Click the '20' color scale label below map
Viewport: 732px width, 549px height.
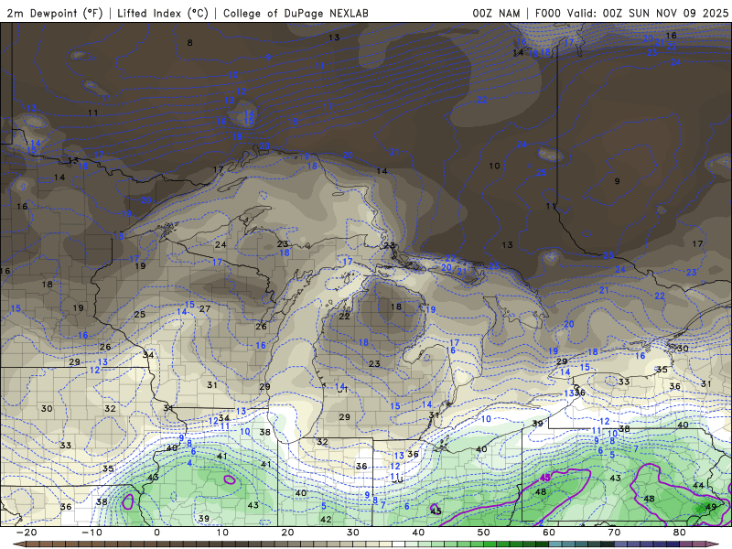pos(287,533)
